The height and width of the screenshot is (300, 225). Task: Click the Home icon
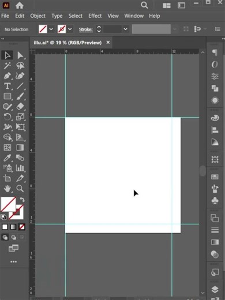20,5
